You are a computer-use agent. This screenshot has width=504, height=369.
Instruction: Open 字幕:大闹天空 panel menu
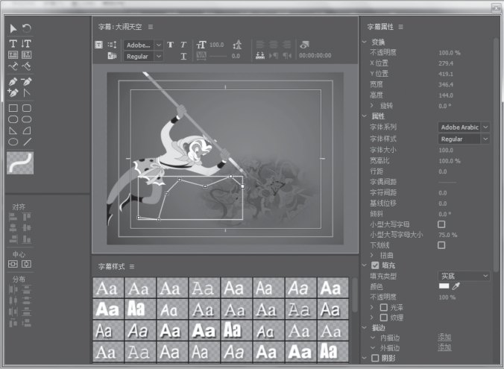click(x=151, y=27)
